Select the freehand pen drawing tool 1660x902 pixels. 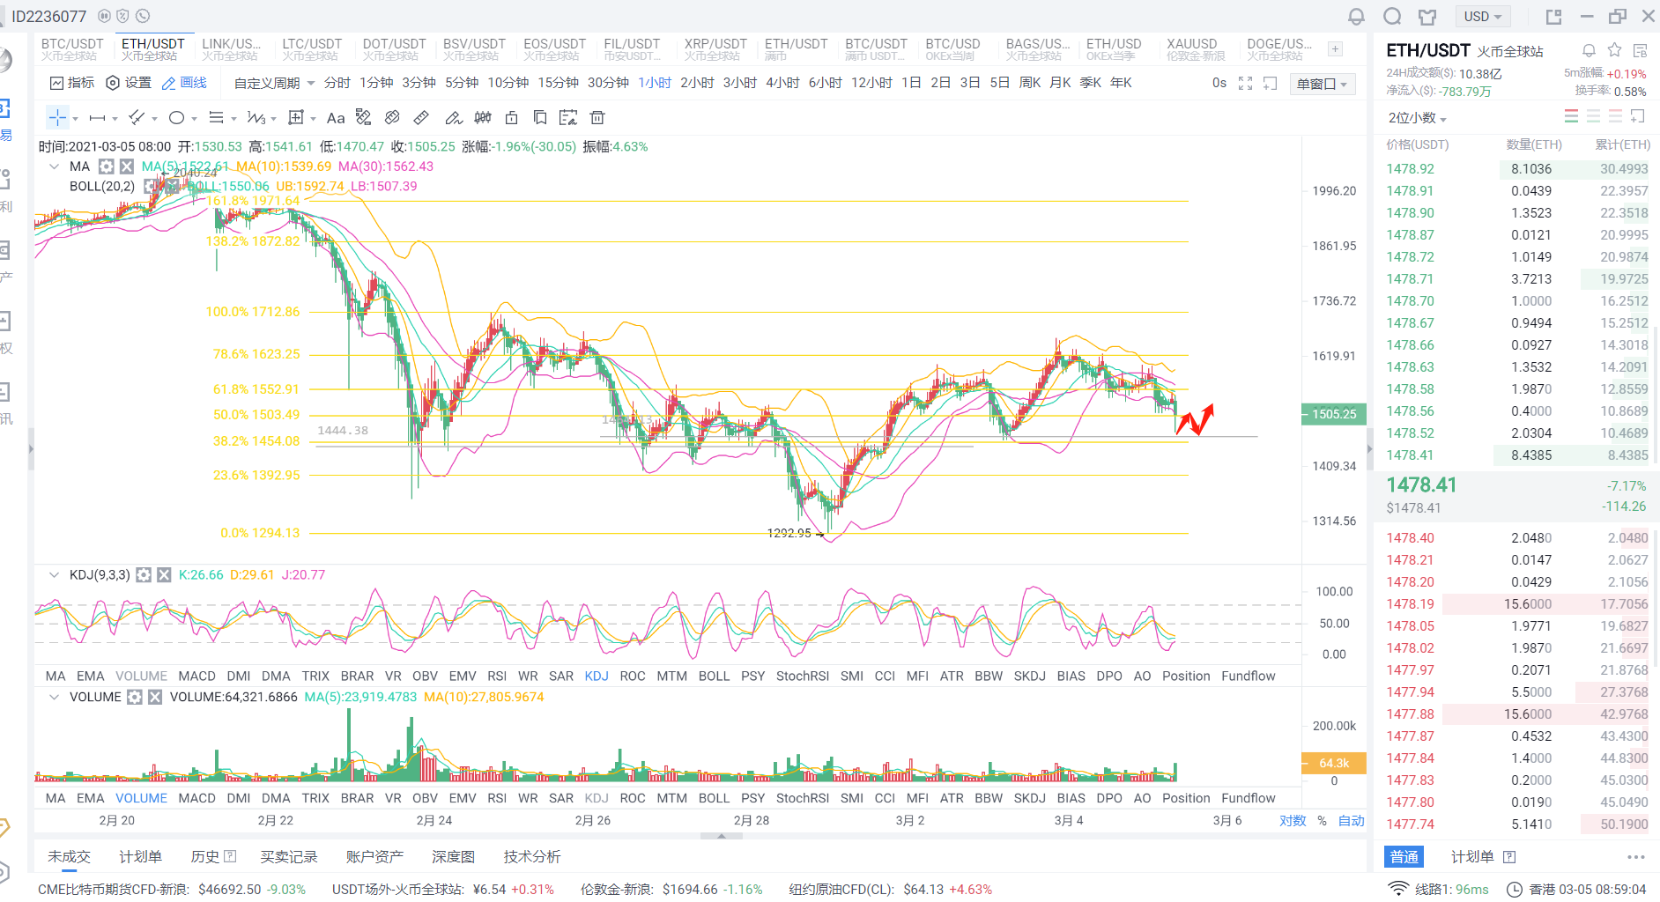click(x=453, y=117)
